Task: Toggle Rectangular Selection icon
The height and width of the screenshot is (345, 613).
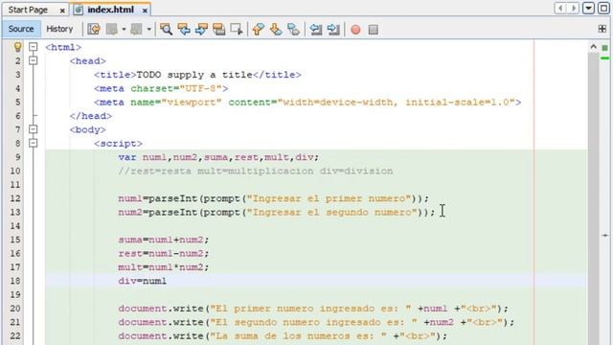Action: [237, 30]
